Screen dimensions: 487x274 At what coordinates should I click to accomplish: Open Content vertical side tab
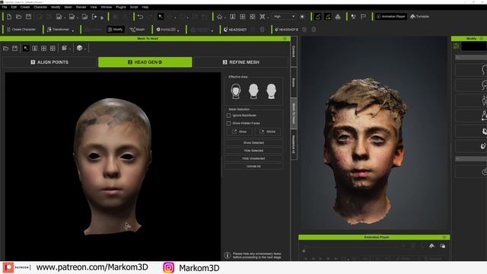pyautogui.click(x=294, y=52)
